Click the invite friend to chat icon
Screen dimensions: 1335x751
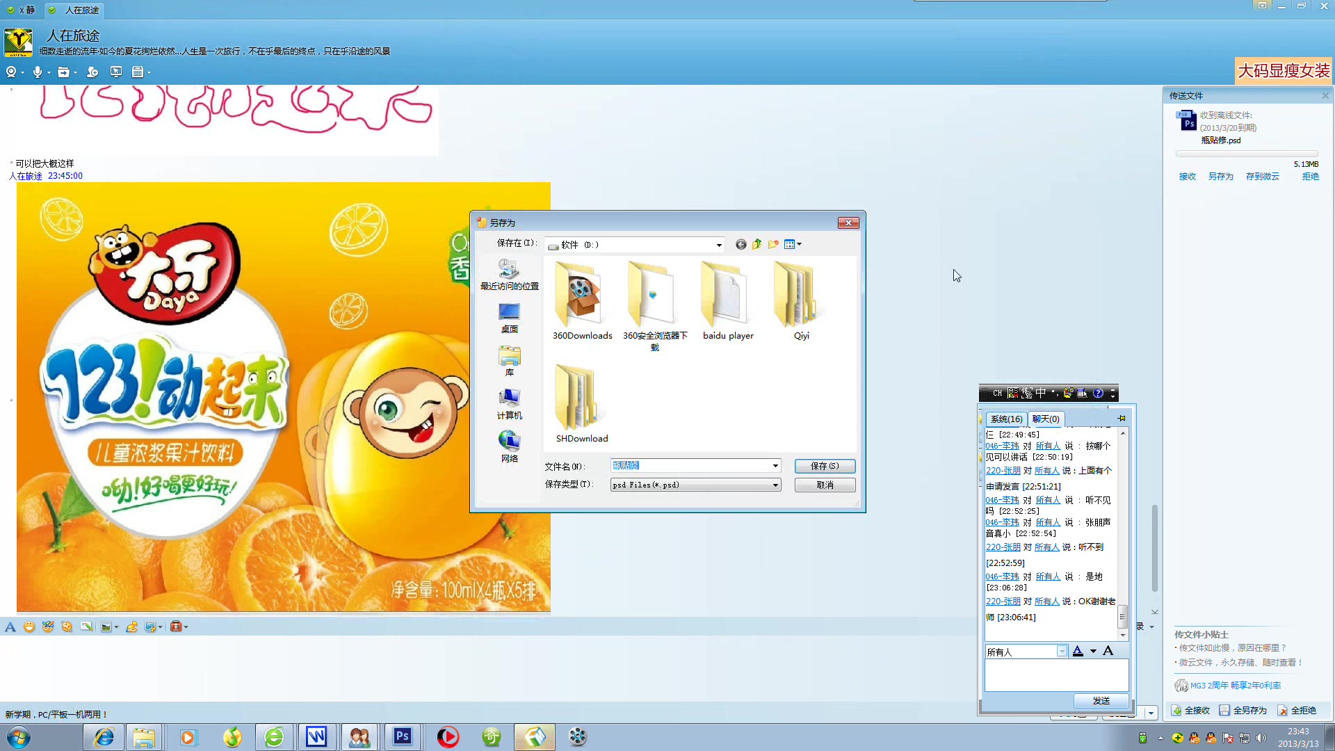pyautogui.click(x=92, y=72)
